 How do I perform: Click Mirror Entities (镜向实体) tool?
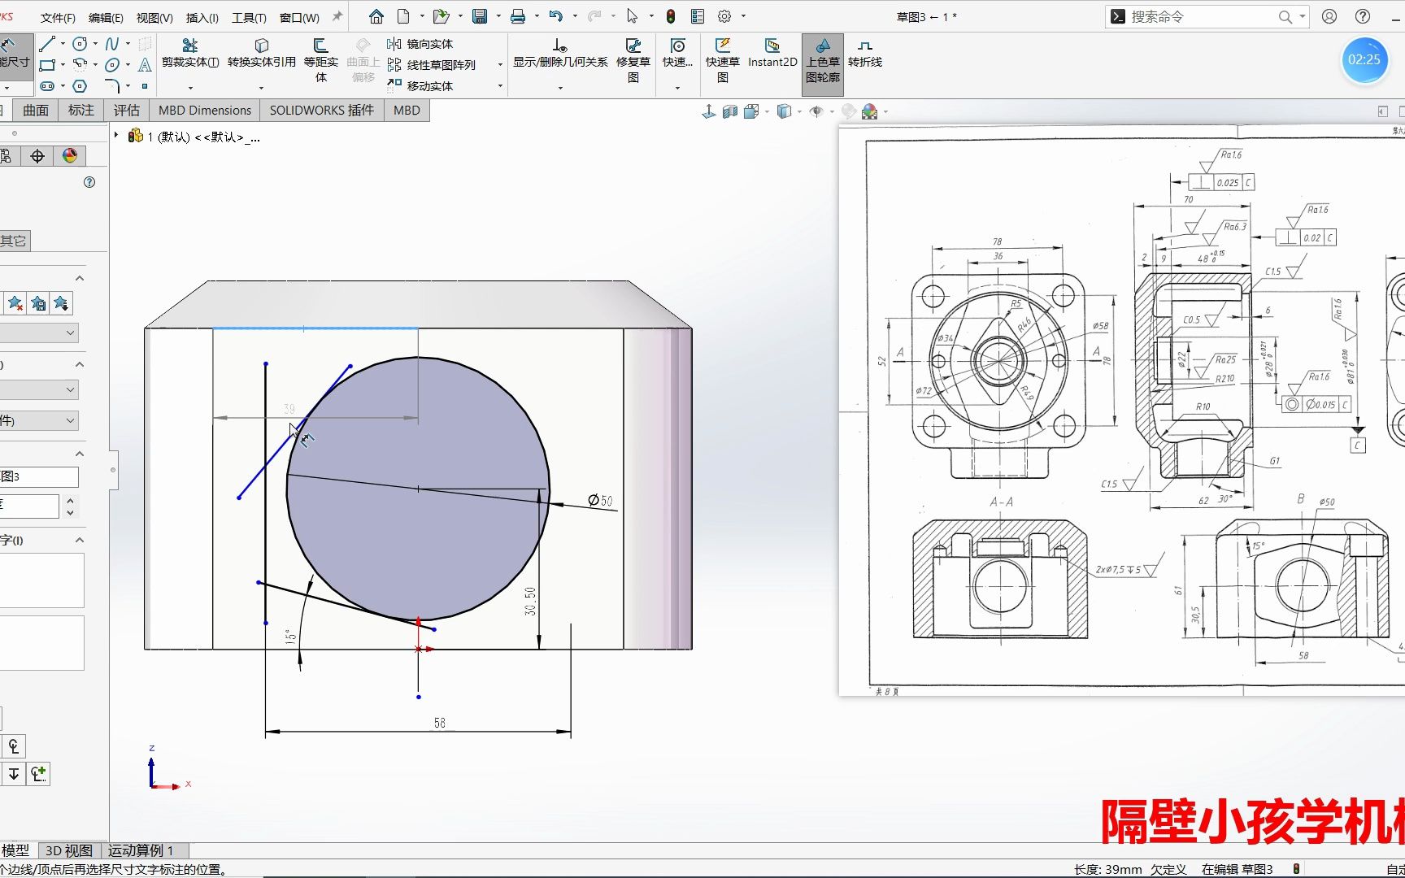point(420,44)
